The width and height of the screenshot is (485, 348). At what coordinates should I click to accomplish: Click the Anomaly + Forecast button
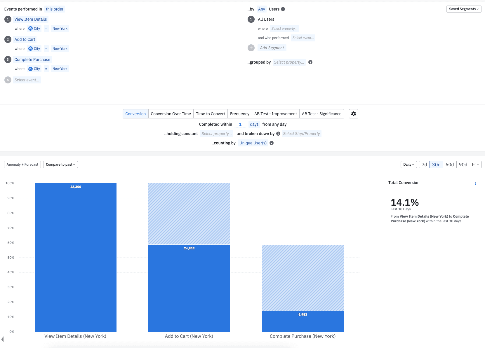pos(22,165)
